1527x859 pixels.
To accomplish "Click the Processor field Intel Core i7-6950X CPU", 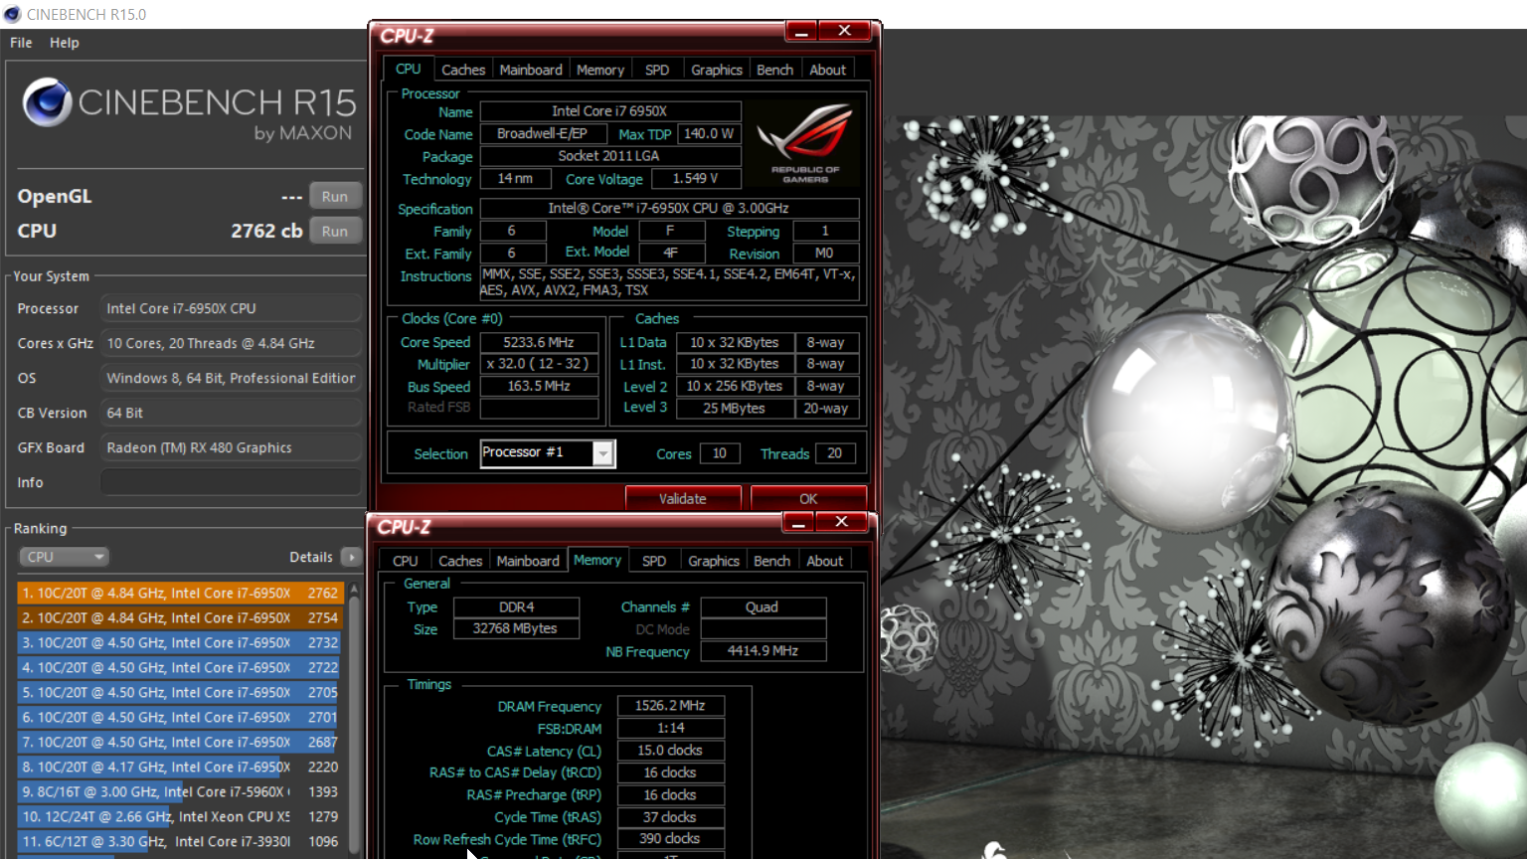I will (231, 308).
